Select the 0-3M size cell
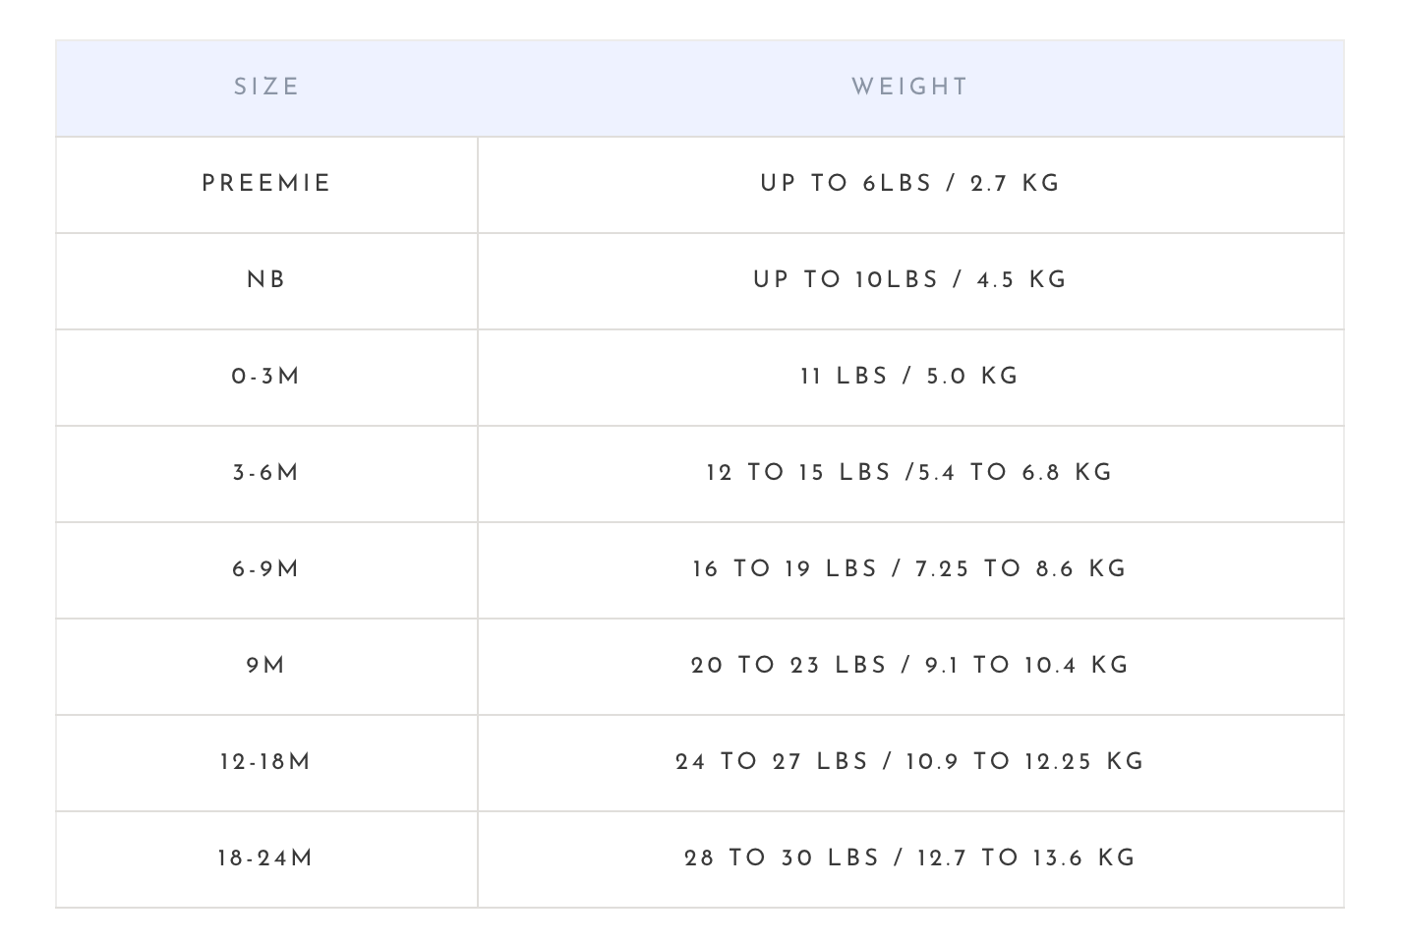The image size is (1401, 946). pos(266,378)
